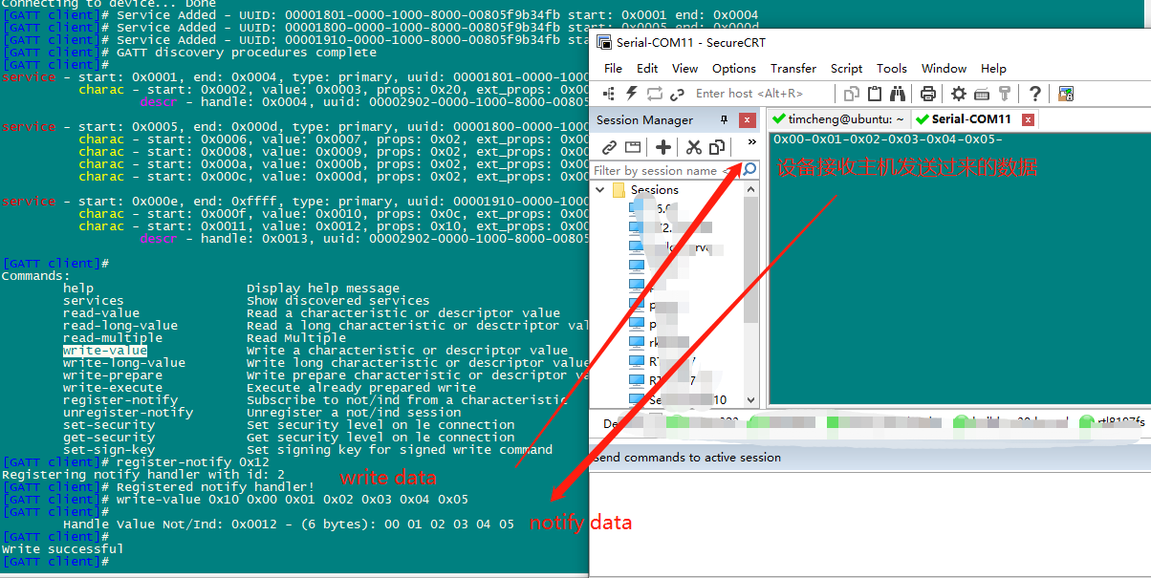
Task: Click the on-screen keyboard icon
Action: click(982, 93)
